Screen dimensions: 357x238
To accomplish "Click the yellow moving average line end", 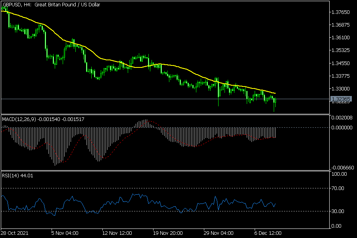I will 275,93.
